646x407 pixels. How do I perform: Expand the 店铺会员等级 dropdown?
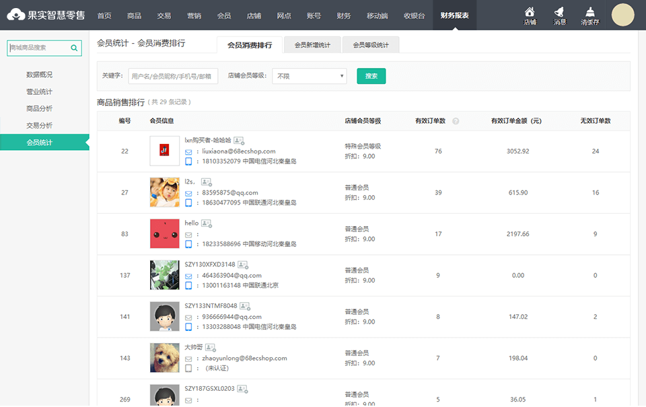[x=309, y=76]
